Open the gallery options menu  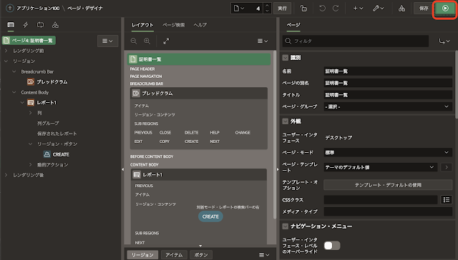(x=264, y=255)
